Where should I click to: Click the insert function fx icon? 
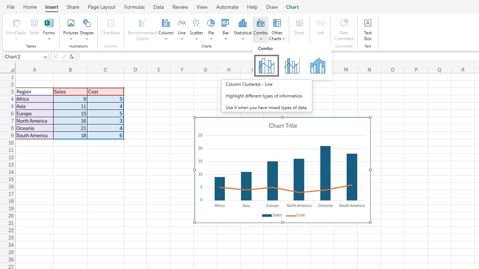click(x=72, y=57)
